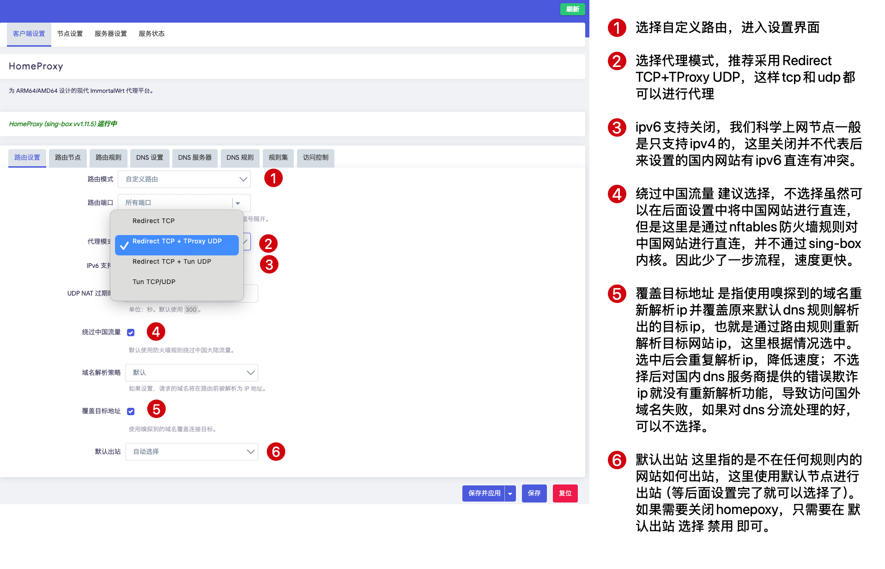Viewport: 885px width, 569px height.
Task: Open the 路由节点 sub-tab
Action: [68, 157]
